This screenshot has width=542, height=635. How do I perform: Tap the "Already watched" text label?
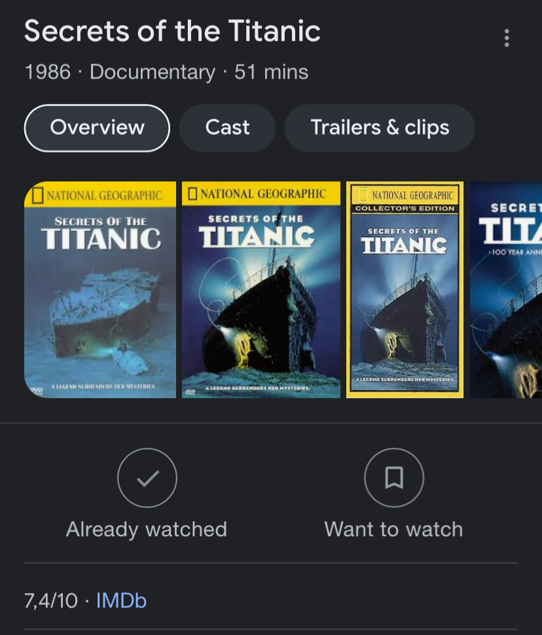(x=147, y=529)
